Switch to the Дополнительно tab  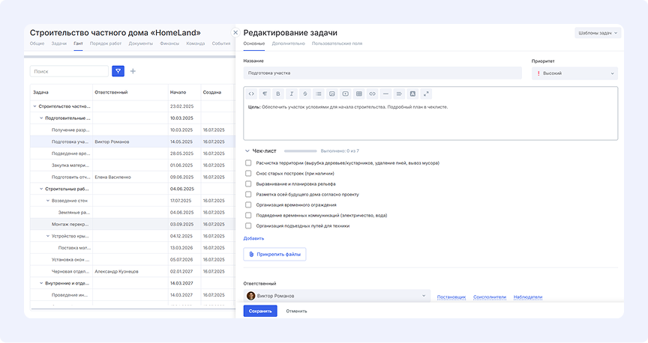(x=288, y=44)
